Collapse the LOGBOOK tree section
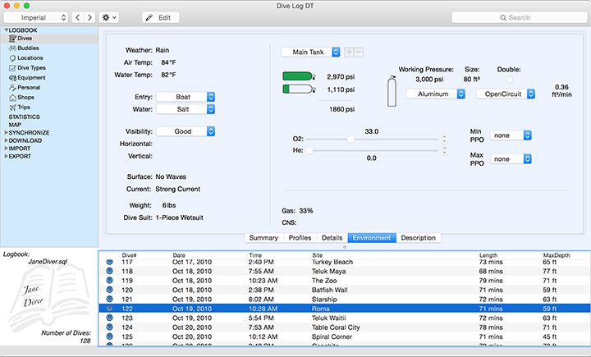 coord(6,30)
